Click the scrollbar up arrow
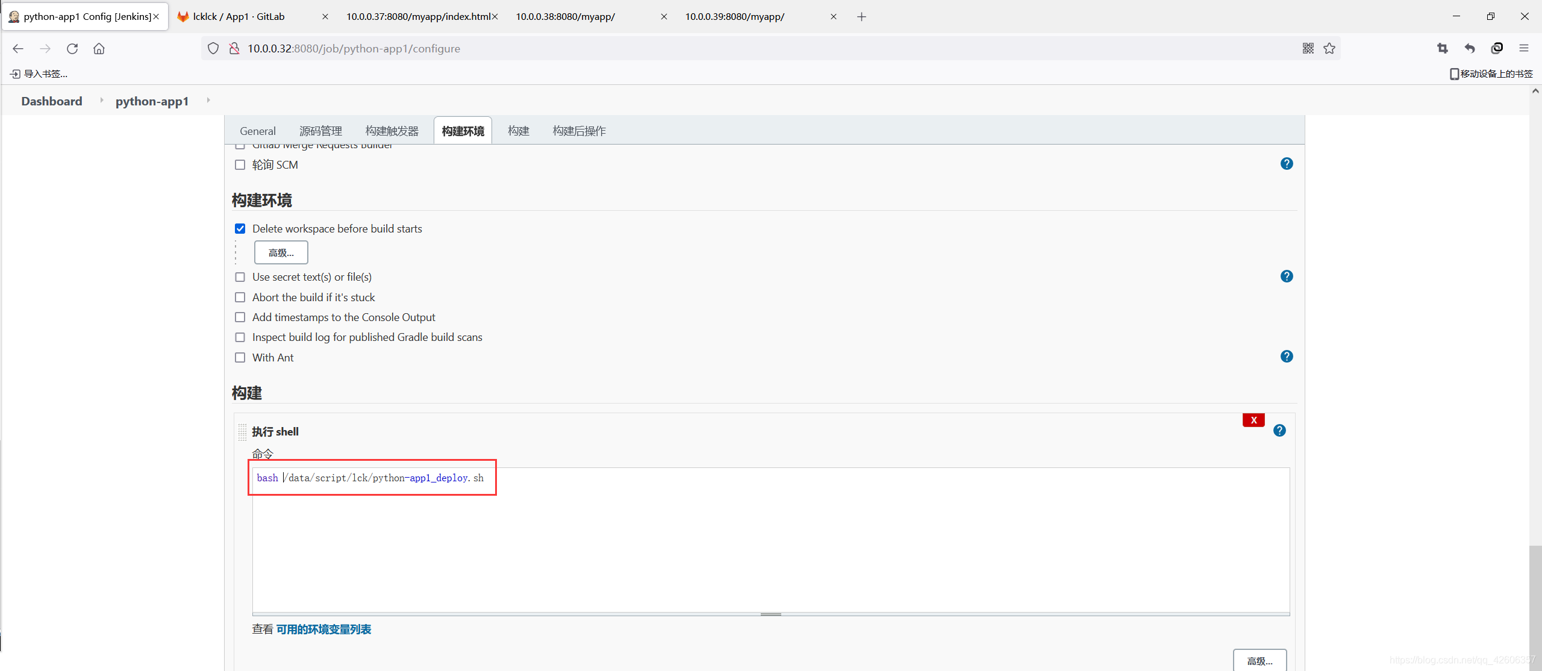This screenshot has width=1542, height=671. tap(1535, 91)
